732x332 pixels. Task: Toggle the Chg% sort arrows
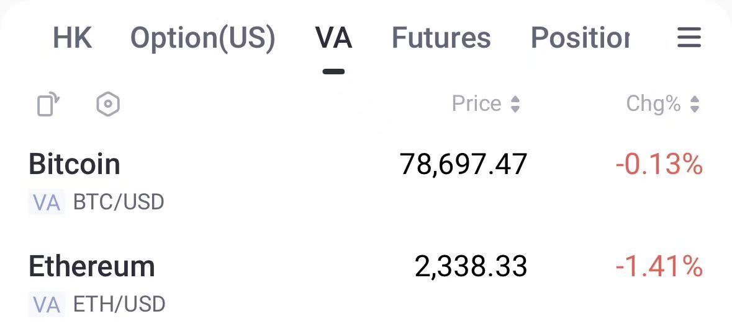point(695,104)
